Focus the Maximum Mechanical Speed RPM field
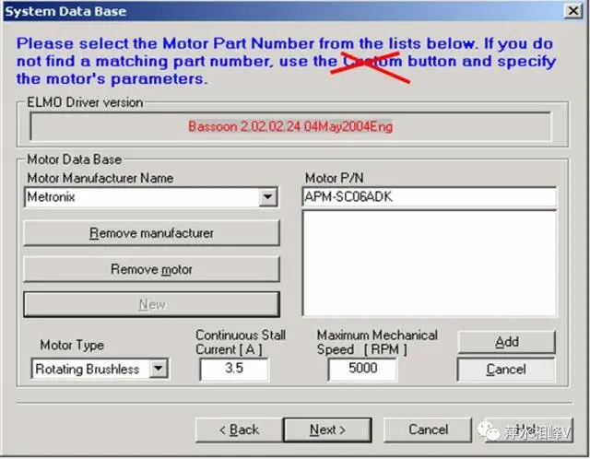Screen dimensions: 590x459 [362, 370]
